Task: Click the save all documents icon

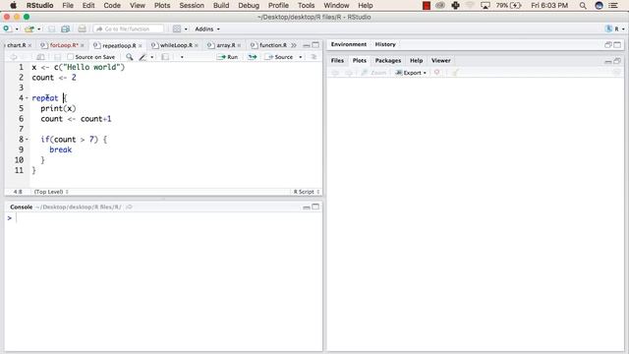Action: [66, 29]
